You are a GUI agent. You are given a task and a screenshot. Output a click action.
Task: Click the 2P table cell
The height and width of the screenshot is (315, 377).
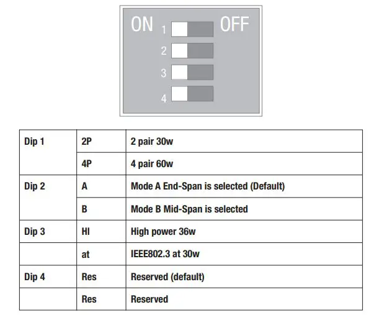click(x=87, y=141)
